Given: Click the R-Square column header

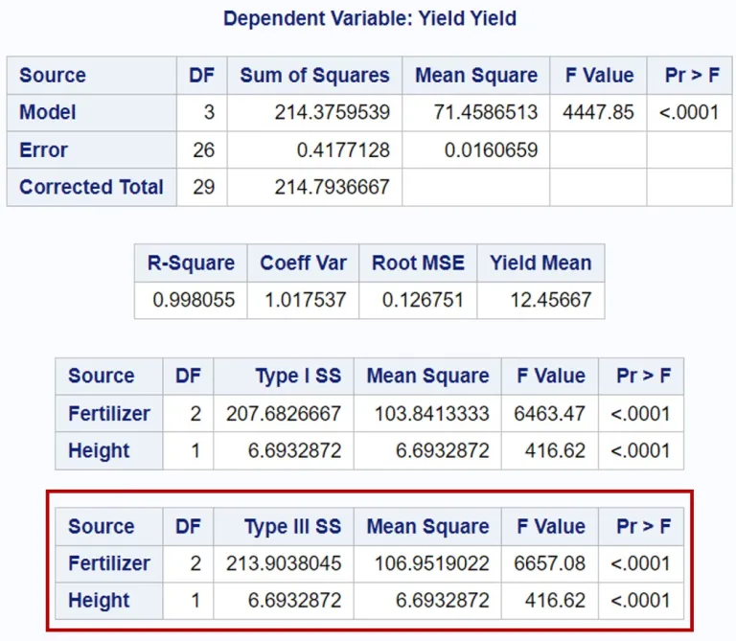Looking at the screenshot, I should (191, 263).
